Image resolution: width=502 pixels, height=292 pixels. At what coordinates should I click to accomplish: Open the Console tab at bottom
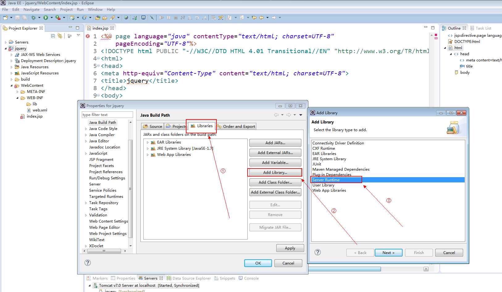[249, 278]
